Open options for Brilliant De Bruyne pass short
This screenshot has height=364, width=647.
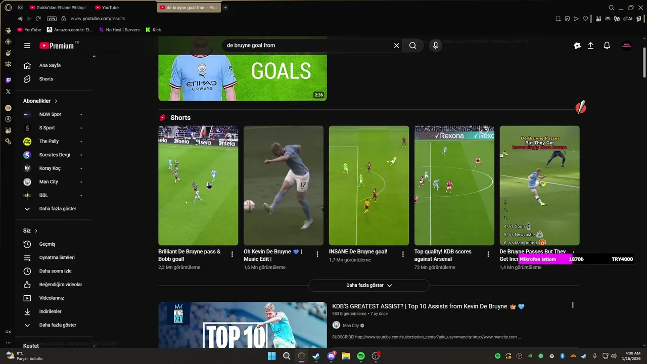coord(232,254)
